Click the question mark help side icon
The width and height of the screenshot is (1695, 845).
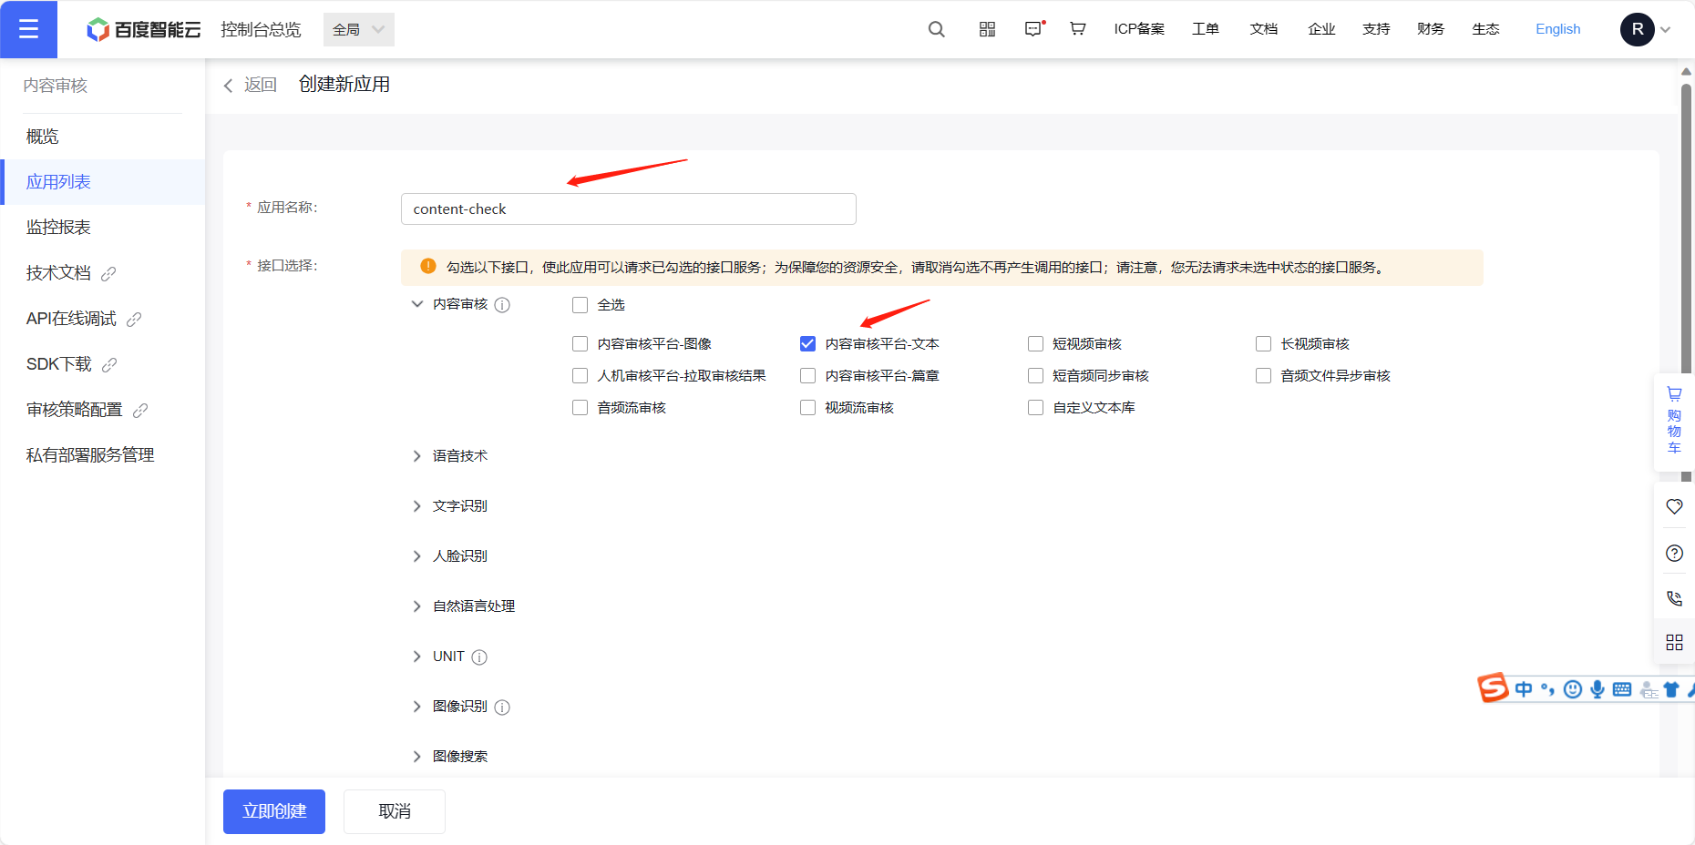[x=1674, y=553]
